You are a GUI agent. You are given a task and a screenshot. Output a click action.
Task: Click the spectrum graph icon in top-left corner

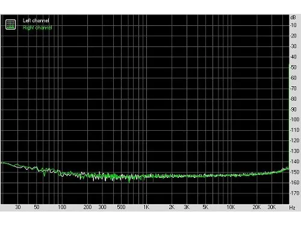[10, 25]
